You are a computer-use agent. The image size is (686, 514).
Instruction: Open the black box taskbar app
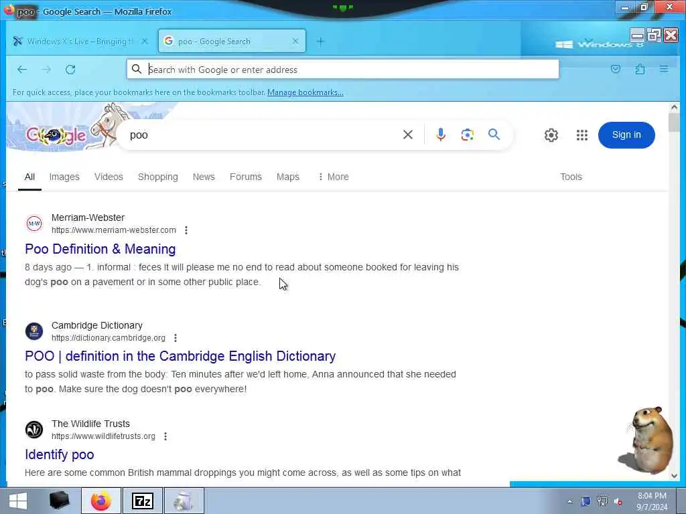(x=60, y=501)
